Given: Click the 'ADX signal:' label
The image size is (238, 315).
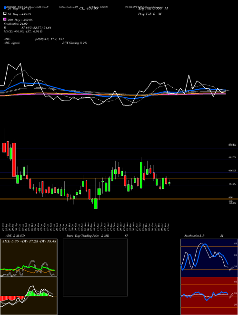Looking at the screenshot, I should (x=12, y=43).
